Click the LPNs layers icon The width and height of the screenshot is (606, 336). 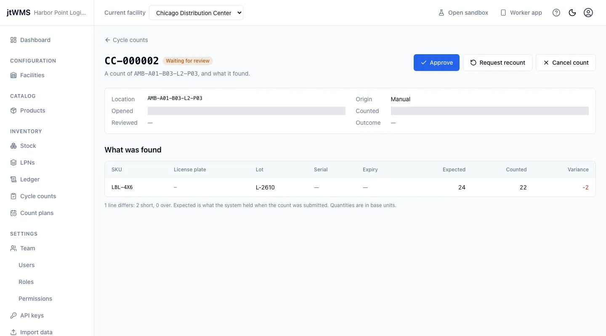(13, 163)
